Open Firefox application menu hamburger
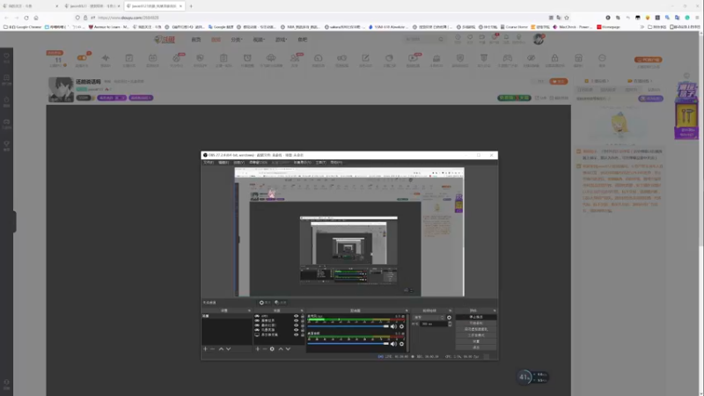 697,18
